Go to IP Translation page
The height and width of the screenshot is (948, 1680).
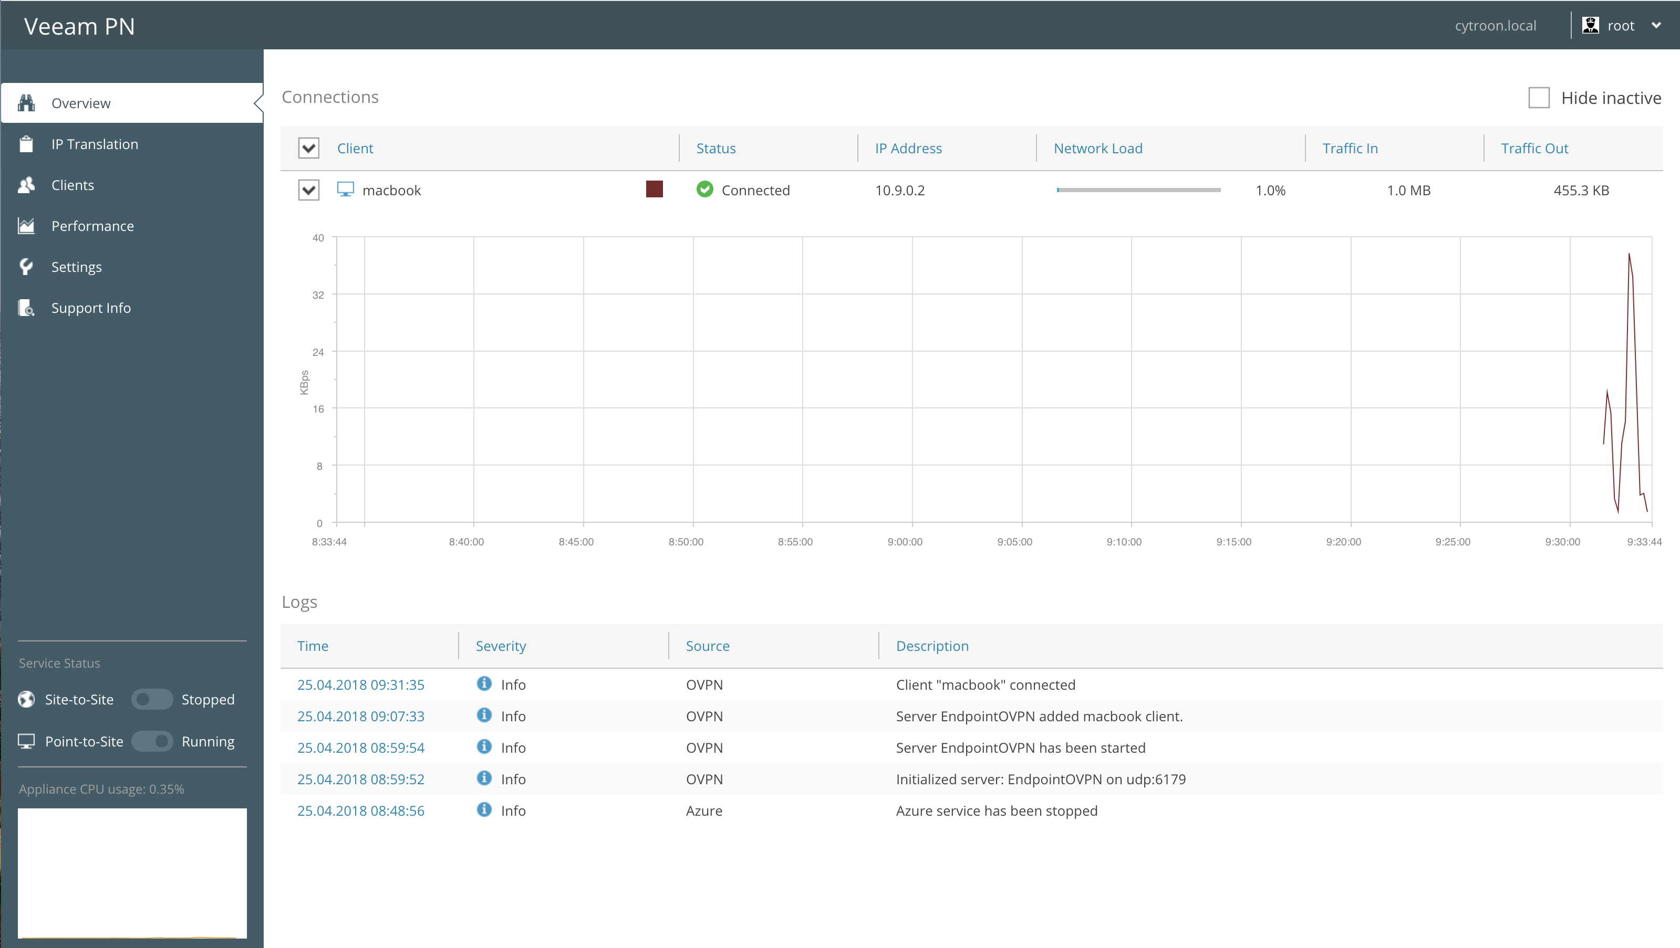tap(132, 144)
